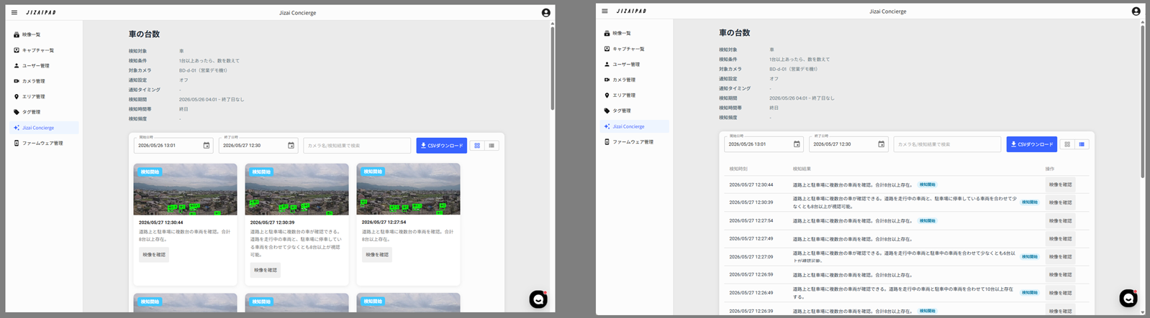
Task: Open キャプチャ一覧 in left window sidebar
Action: (x=44, y=50)
